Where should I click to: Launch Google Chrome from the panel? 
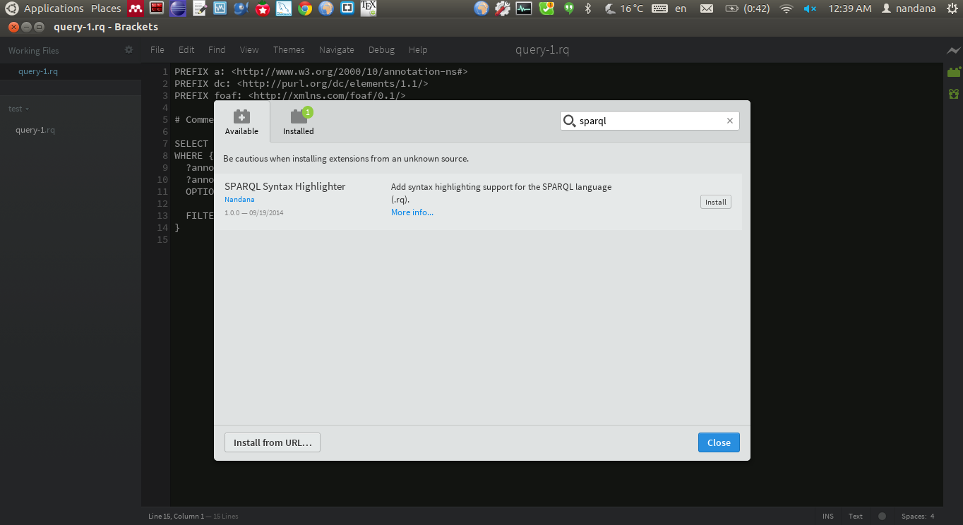305,8
